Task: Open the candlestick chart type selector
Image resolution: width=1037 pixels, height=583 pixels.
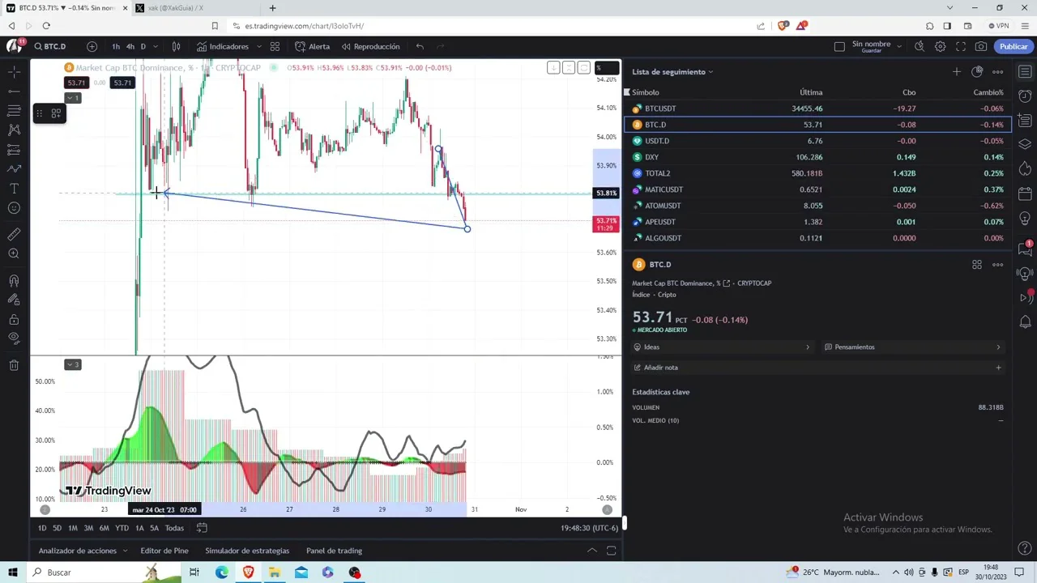Action: click(176, 46)
